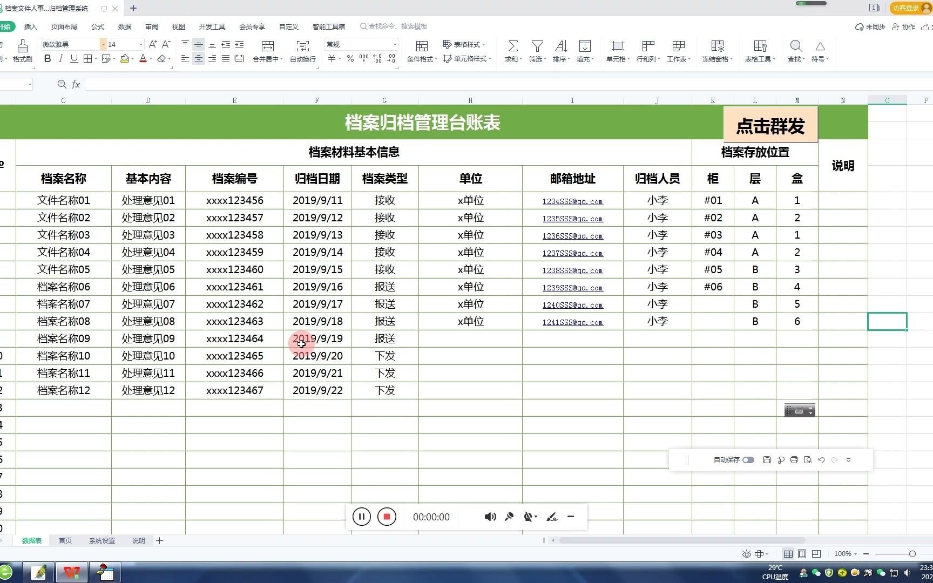Click the formula bar input field
This screenshot has height=583, width=933.
tap(508, 84)
